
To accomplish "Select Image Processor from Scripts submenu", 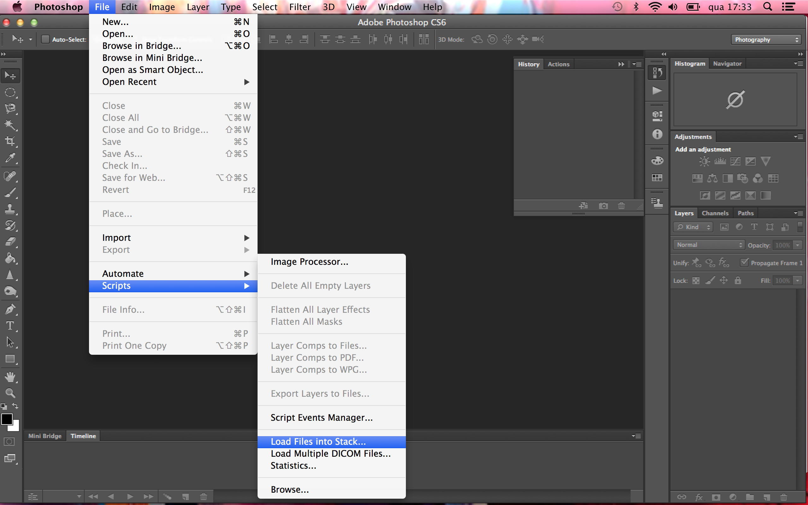I will pyautogui.click(x=310, y=261).
